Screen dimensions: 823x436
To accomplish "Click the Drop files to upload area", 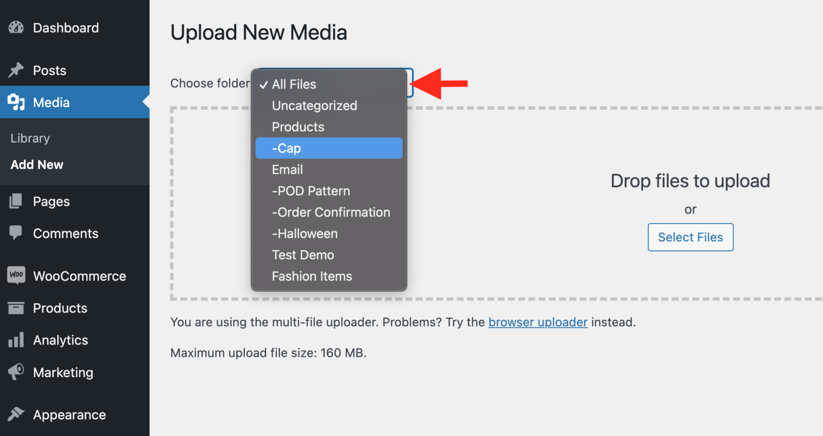I will [x=690, y=181].
